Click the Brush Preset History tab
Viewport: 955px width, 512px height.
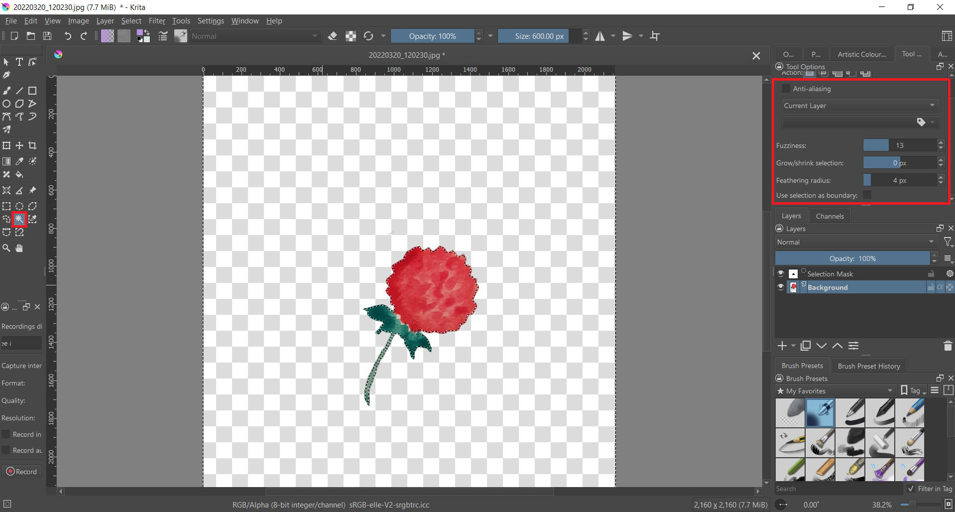(869, 366)
